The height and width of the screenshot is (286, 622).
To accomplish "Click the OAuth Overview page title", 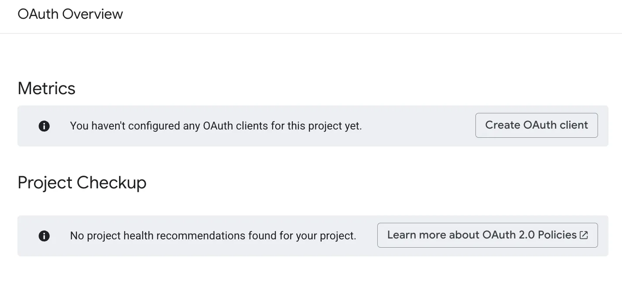I will [70, 14].
